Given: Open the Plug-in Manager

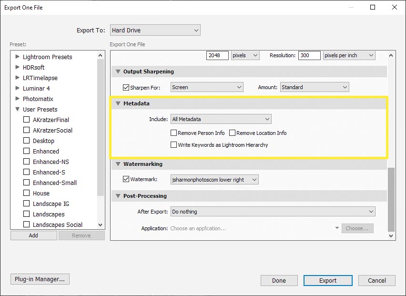Looking at the screenshot, I should pos(40,279).
